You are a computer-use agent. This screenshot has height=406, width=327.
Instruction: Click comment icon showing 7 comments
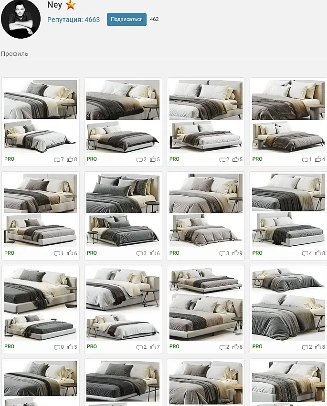(x=57, y=159)
